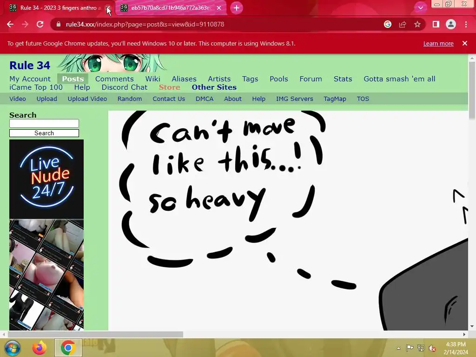476x357 pixels.
Task: Open the Help link in the submenu bar
Action: tap(258, 99)
